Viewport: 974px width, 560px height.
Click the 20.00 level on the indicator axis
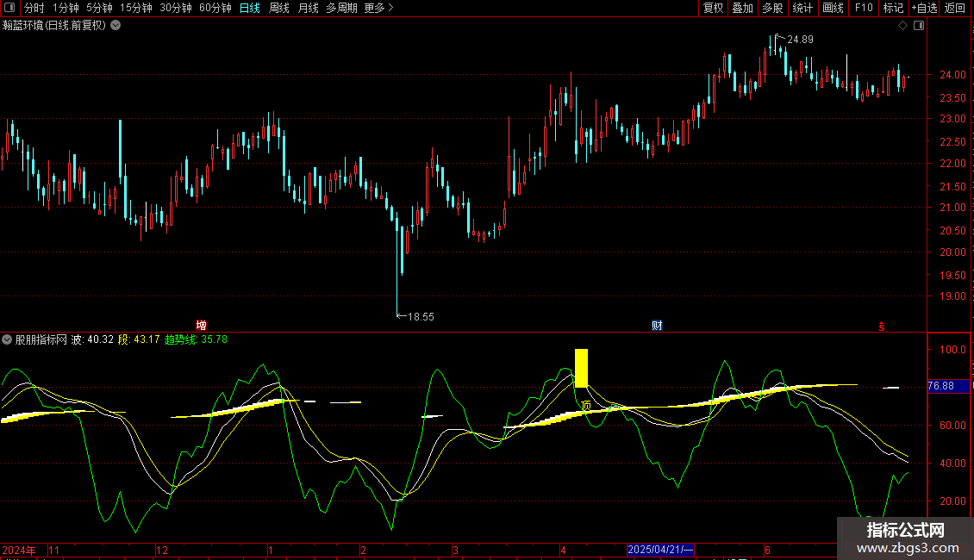(x=952, y=501)
